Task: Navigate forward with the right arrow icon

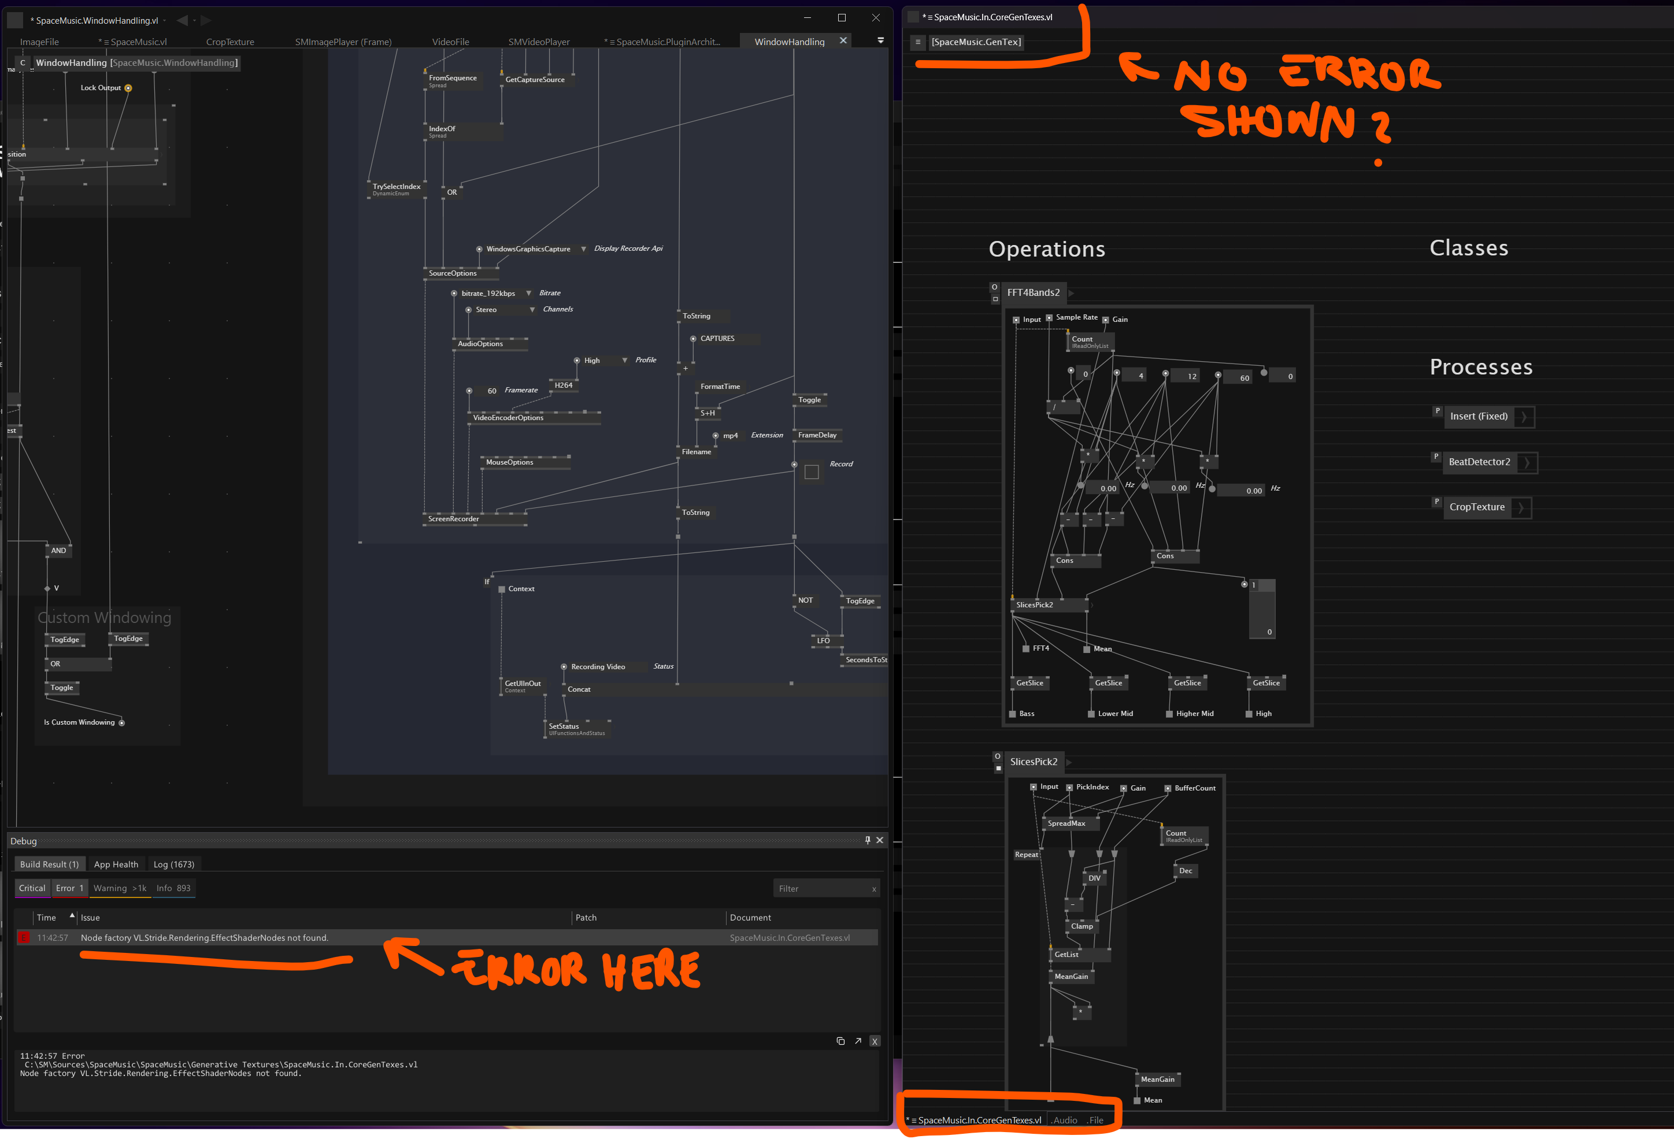Action: click(206, 20)
